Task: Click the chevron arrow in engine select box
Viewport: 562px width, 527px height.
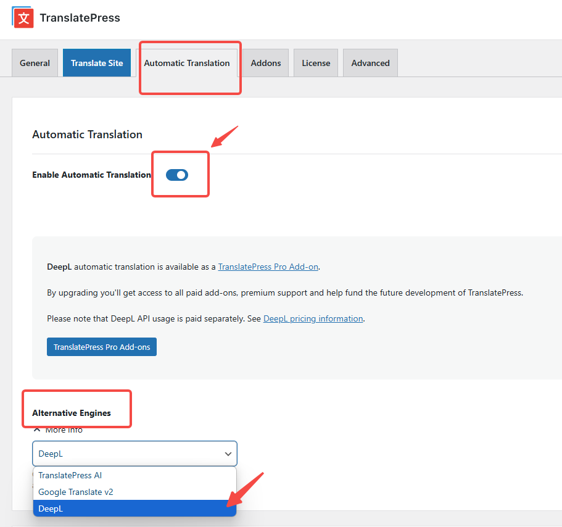Action: [x=228, y=454]
